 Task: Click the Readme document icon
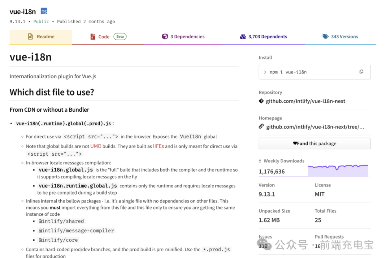30,37
